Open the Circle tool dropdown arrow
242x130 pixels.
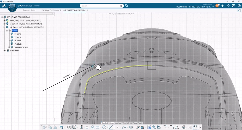click(107, 127)
